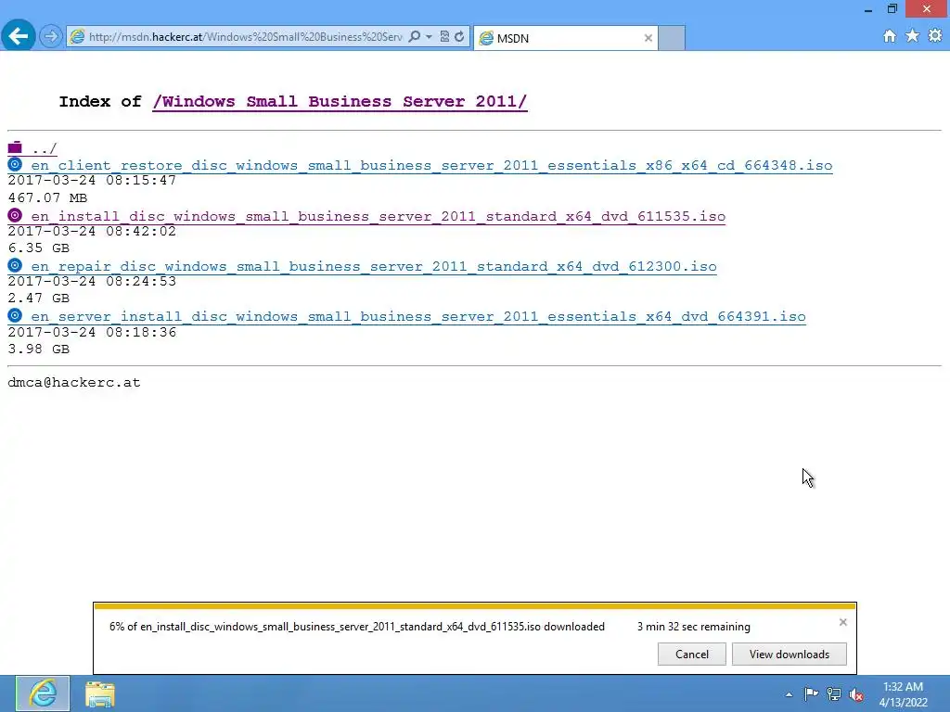
Task: Click the search magnifier in address bar
Action: (x=415, y=37)
